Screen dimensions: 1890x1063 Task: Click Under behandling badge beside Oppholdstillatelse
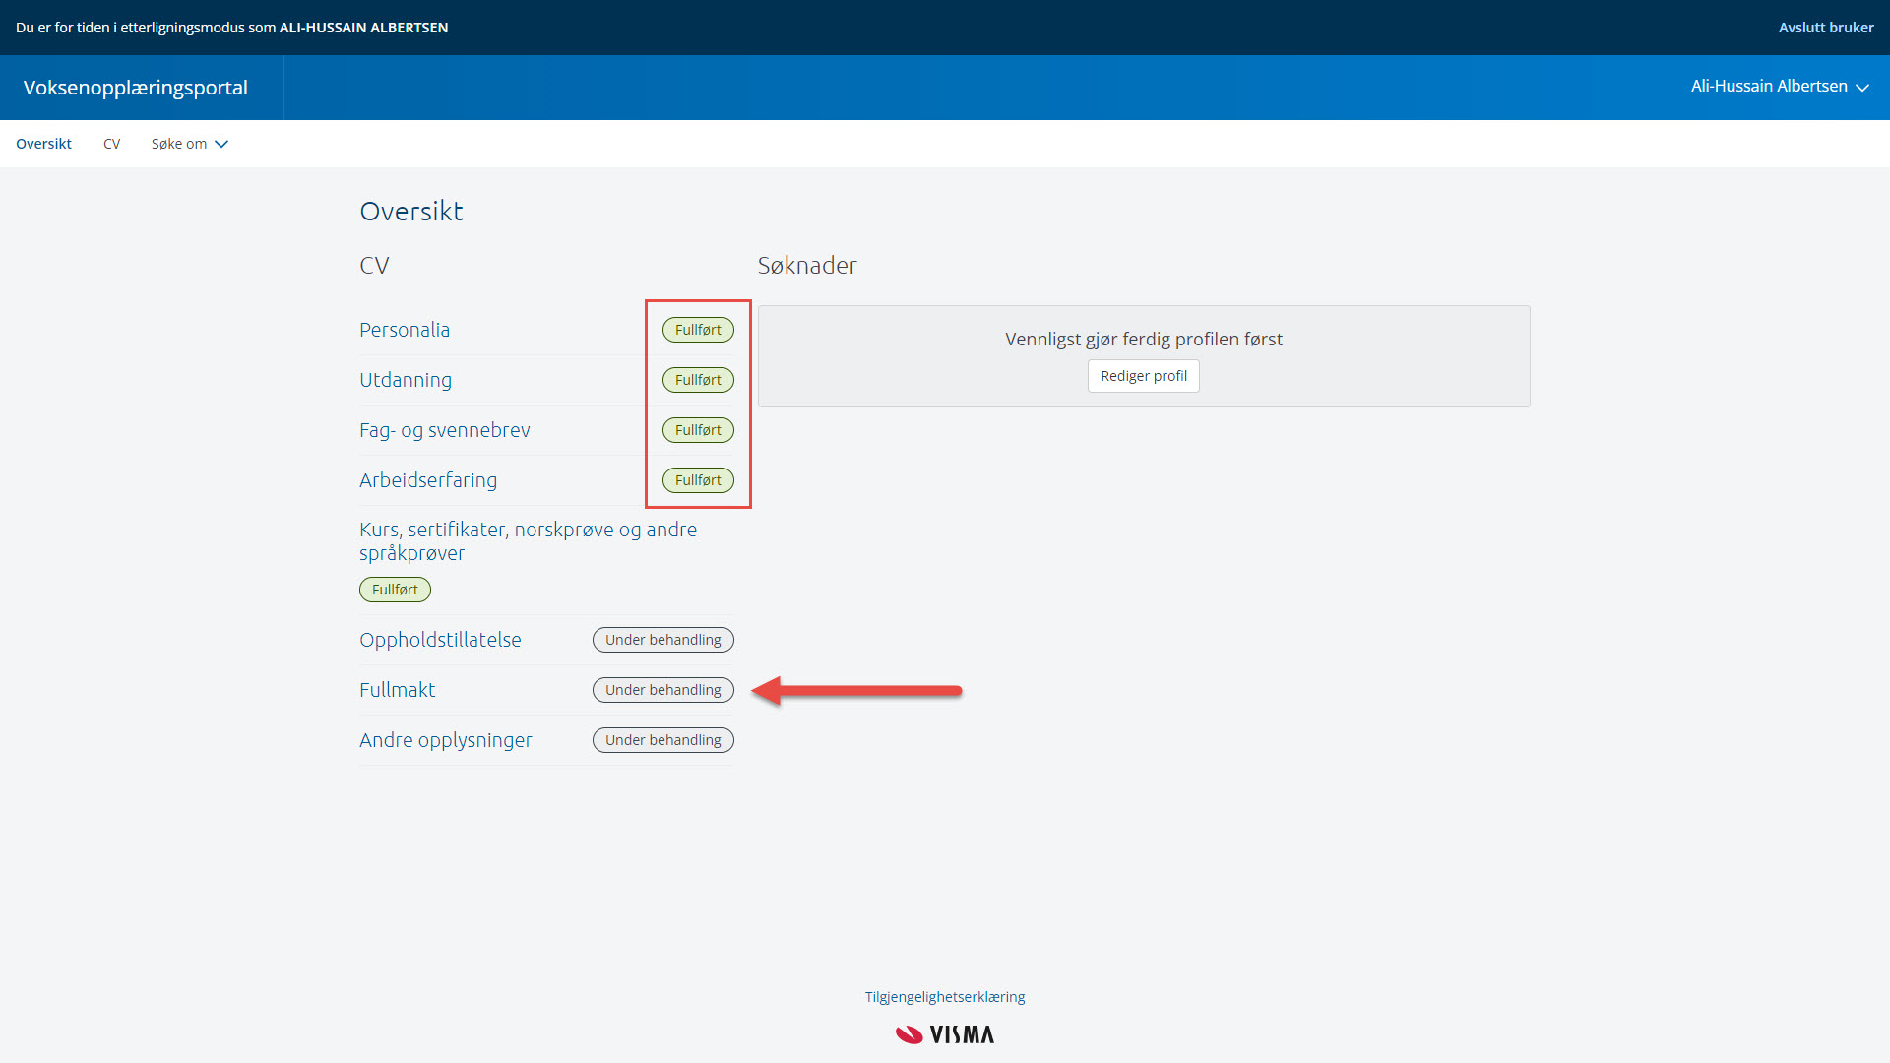pos(663,640)
